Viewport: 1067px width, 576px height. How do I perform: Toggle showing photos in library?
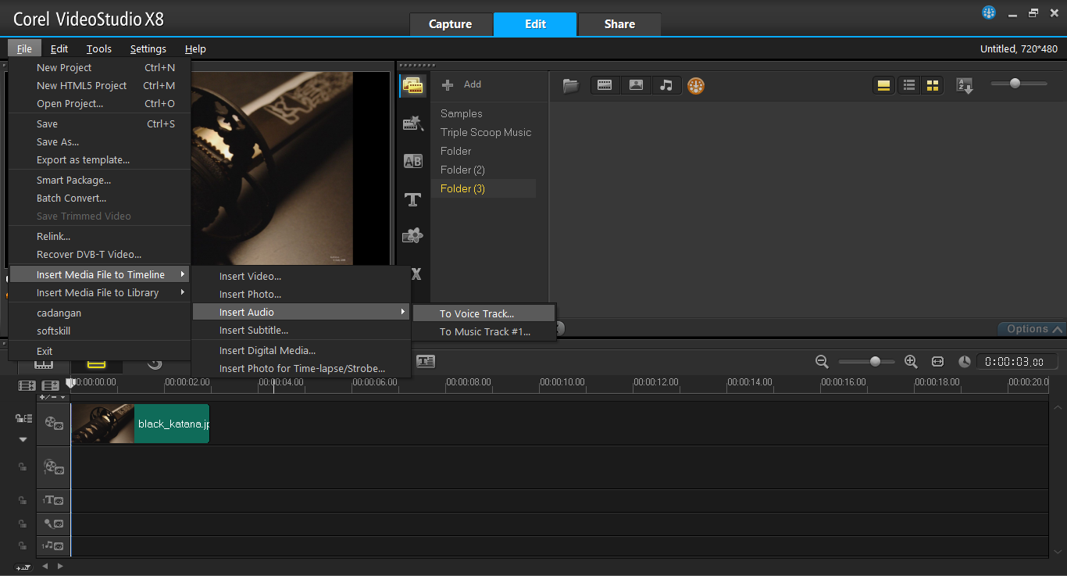pyautogui.click(x=636, y=85)
